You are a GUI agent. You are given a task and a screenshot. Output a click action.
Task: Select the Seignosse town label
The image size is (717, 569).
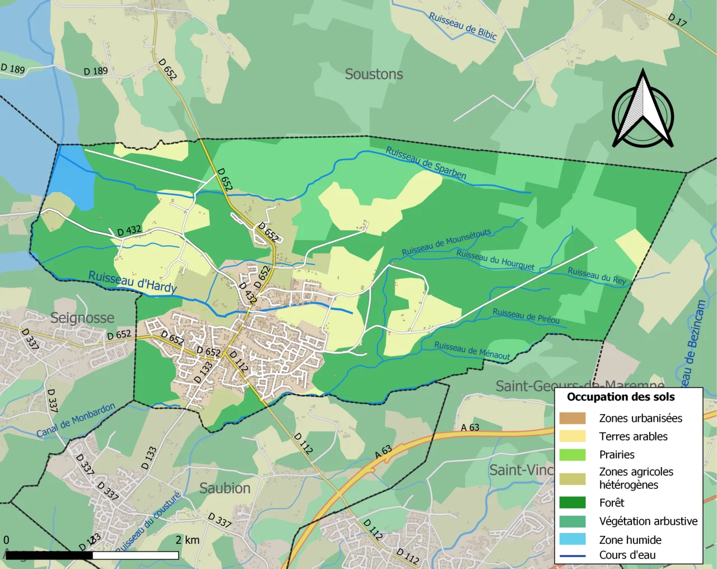[82, 318]
